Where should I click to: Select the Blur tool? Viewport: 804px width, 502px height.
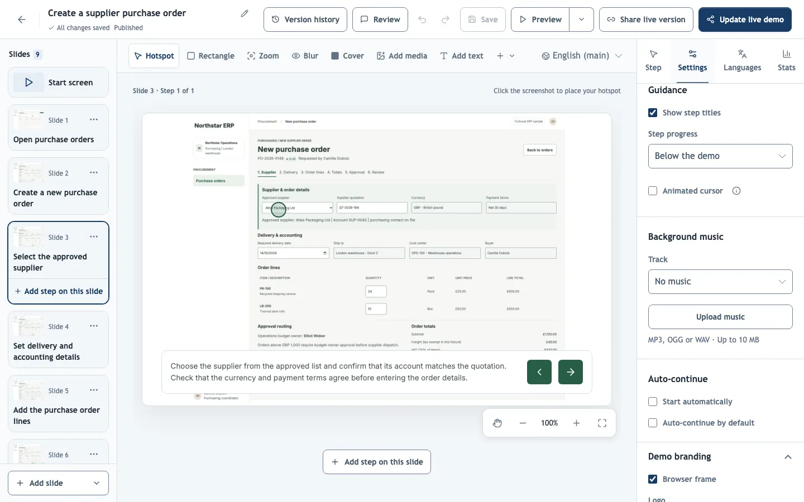click(x=305, y=56)
